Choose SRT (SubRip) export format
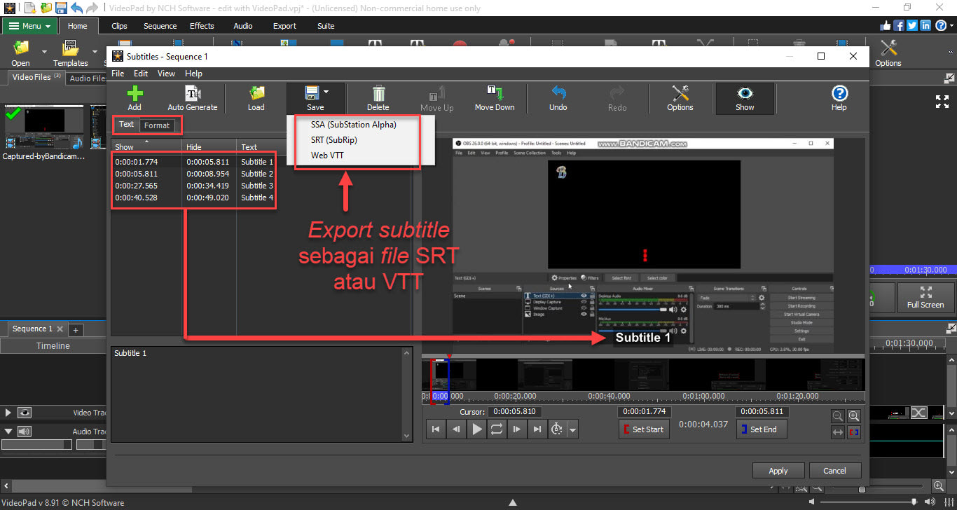The width and height of the screenshot is (957, 510). [x=334, y=140]
